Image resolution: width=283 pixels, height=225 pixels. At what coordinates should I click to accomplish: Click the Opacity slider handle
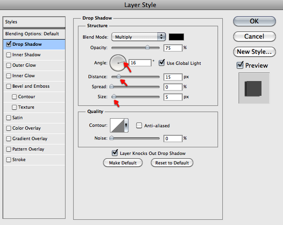pos(147,47)
